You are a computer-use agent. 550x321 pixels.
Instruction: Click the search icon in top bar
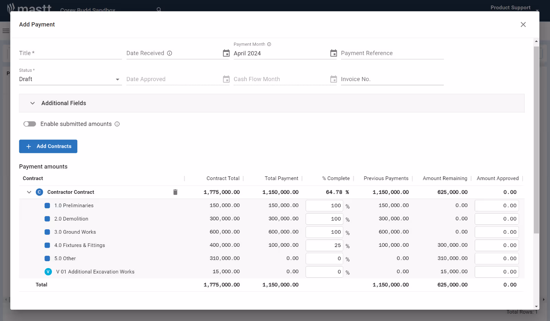[159, 9]
